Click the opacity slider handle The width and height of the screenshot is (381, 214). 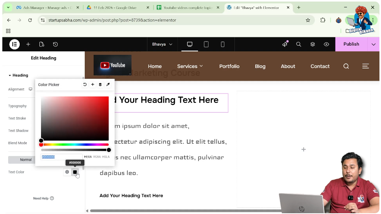(109, 150)
